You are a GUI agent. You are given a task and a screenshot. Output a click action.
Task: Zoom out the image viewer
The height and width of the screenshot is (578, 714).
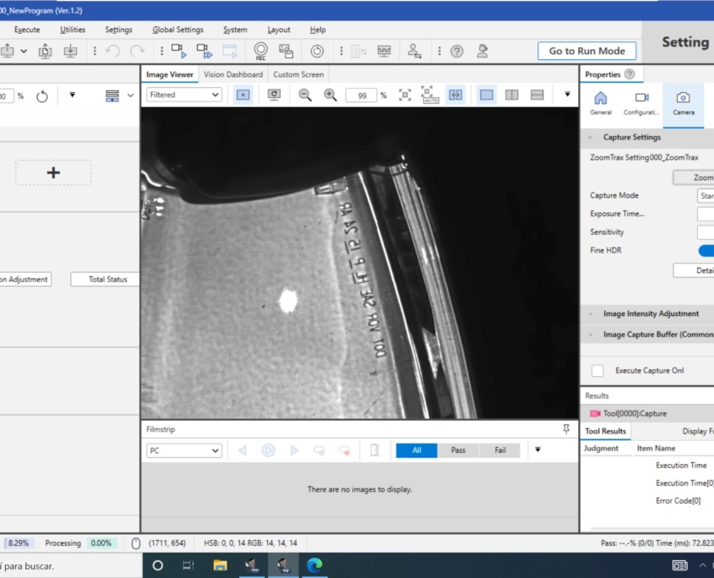305,95
